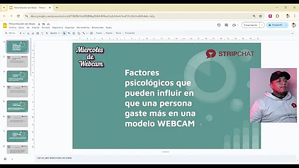
Task: Click the undo arrow icon
Action: coord(28,33)
